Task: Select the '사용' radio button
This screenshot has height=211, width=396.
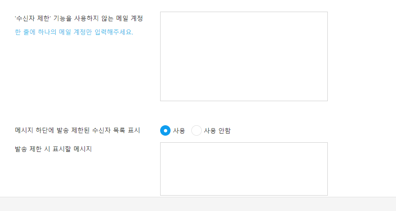Action: coord(165,131)
